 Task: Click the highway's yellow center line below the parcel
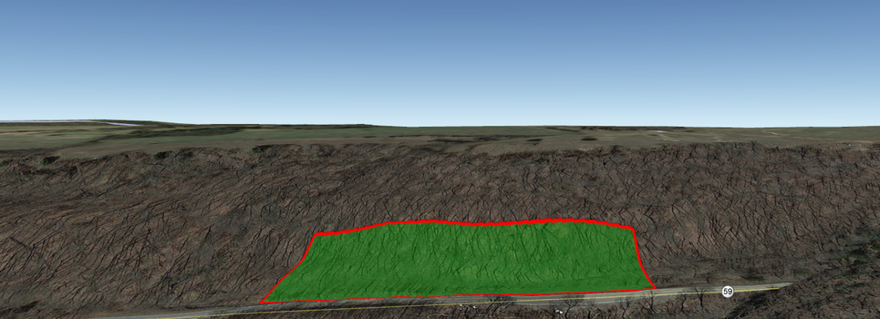[x=426, y=305]
